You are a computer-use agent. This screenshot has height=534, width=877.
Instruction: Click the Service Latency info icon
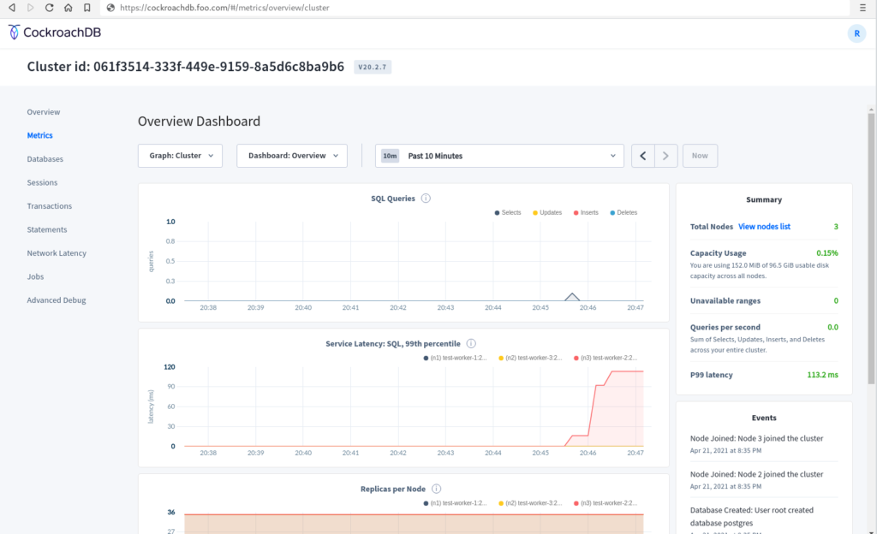click(471, 343)
